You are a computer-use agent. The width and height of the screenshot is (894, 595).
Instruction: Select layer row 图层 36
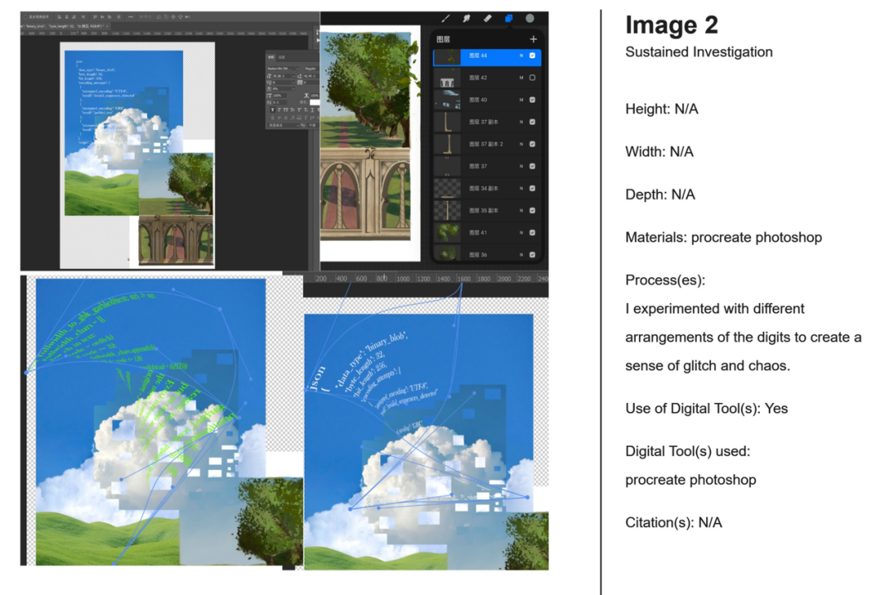point(487,253)
